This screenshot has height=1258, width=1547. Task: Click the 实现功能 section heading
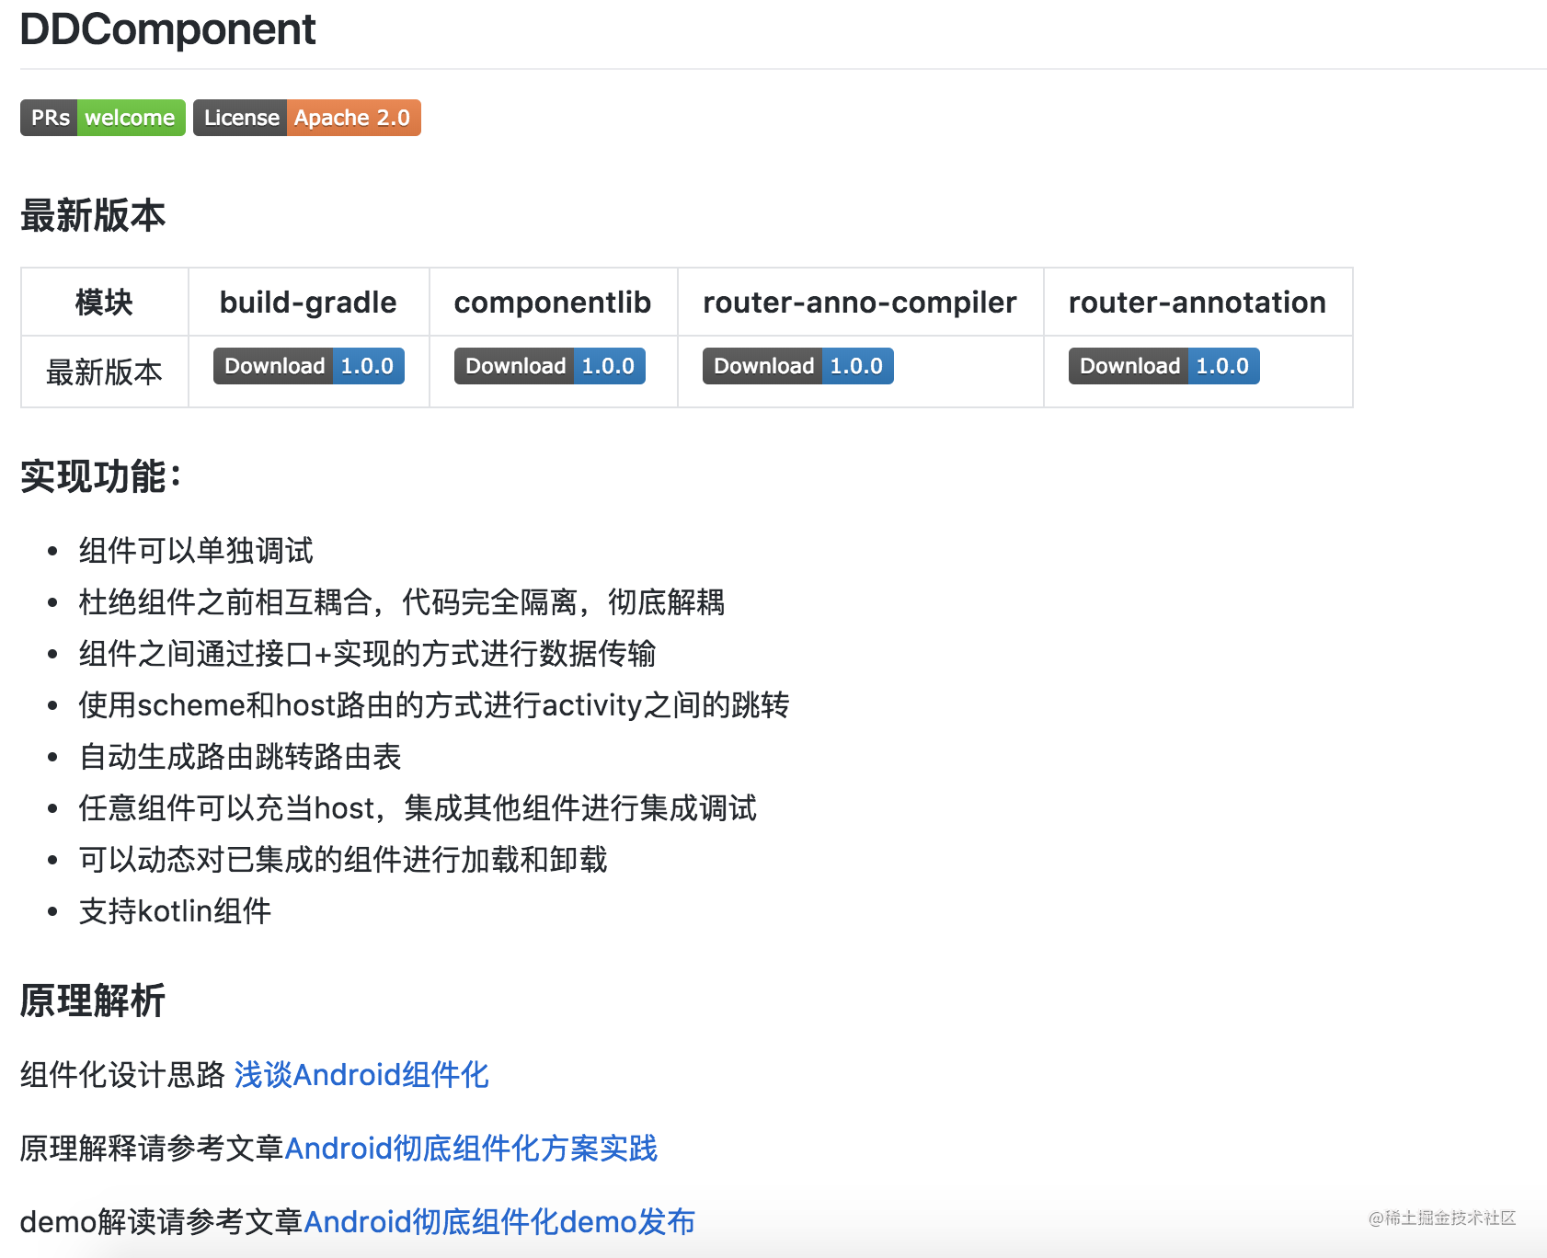(x=101, y=477)
